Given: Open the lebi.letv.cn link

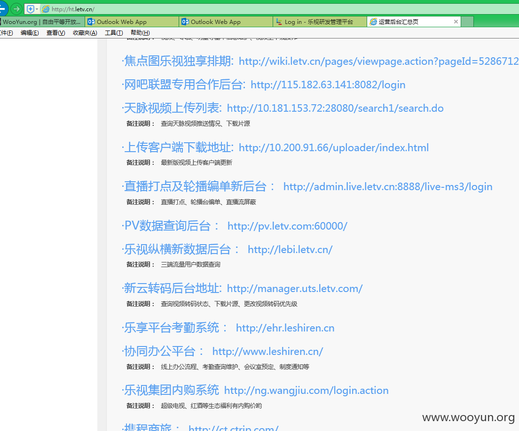Looking at the screenshot, I should 290,250.
